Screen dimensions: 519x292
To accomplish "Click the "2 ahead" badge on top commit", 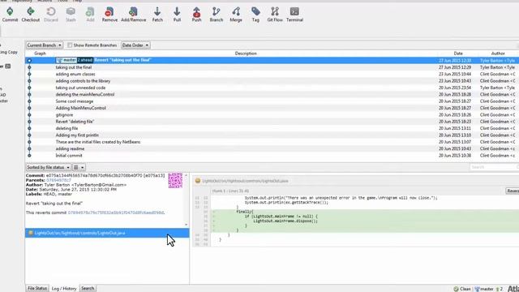I will click(x=85, y=60).
